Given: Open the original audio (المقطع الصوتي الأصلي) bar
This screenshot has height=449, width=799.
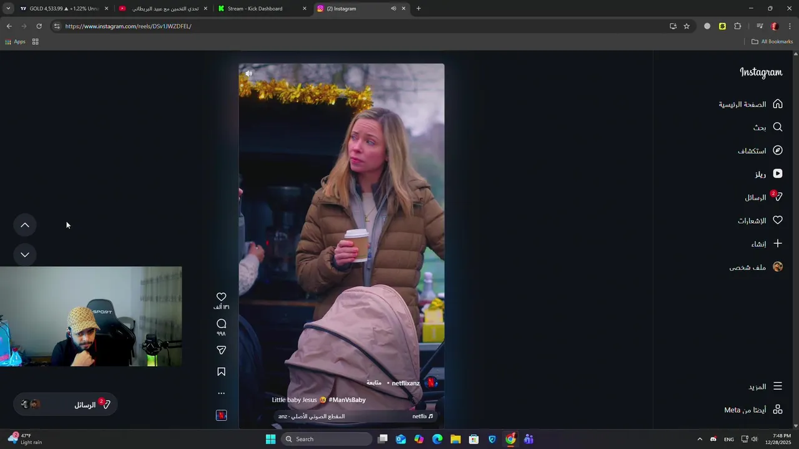Looking at the screenshot, I should coord(356,417).
